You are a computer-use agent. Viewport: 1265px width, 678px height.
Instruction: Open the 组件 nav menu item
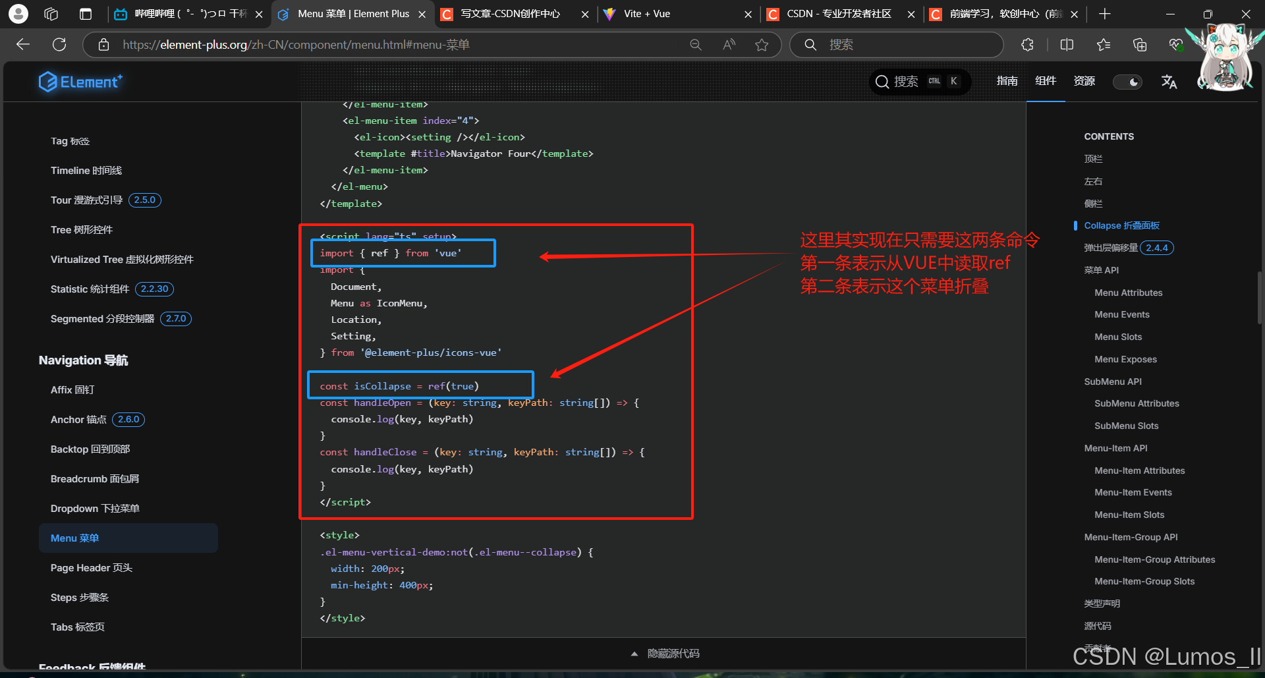pyautogui.click(x=1046, y=81)
